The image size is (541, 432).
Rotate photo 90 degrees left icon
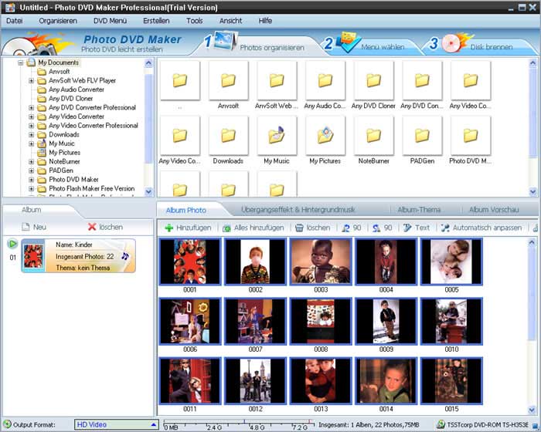coord(345,228)
